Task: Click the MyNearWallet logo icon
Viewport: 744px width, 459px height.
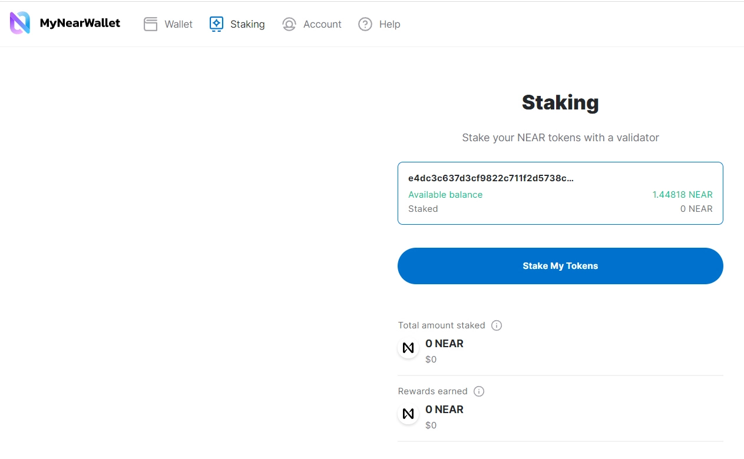Action: click(x=18, y=22)
